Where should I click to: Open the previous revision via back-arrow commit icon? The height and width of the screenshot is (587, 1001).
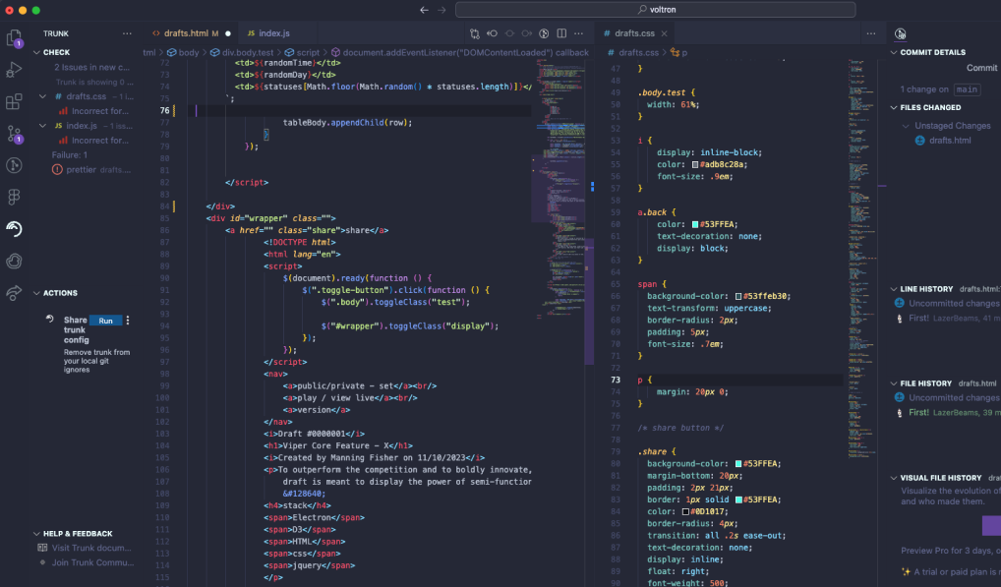tap(493, 33)
